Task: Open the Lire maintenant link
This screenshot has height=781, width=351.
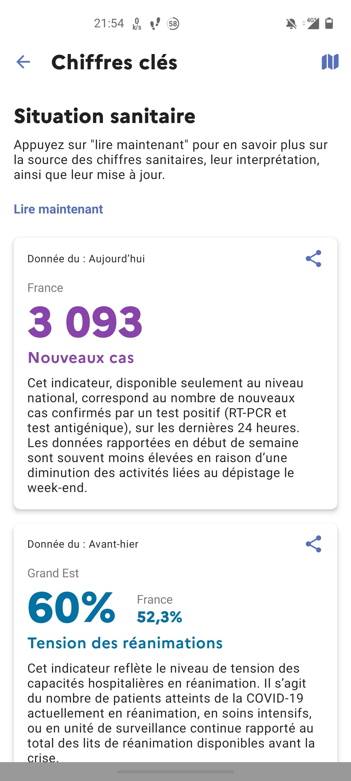Action: [58, 209]
